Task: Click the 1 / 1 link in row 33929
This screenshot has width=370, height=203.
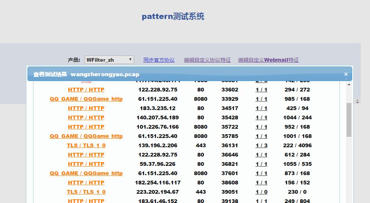Action: click(262, 99)
